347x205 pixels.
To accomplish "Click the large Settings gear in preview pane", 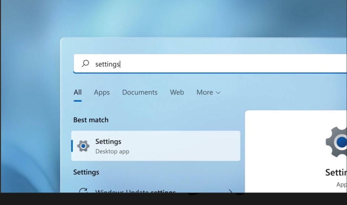I will [x=337, y=142].
